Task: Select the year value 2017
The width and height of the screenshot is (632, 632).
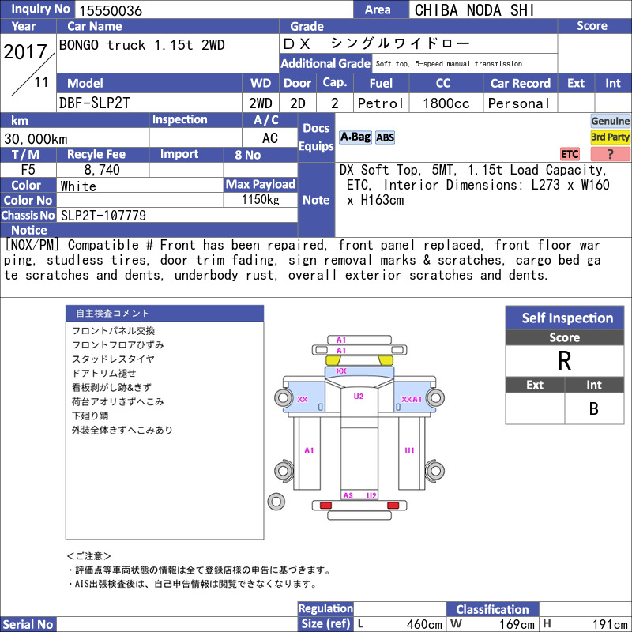Action: (x=25, y=52)
